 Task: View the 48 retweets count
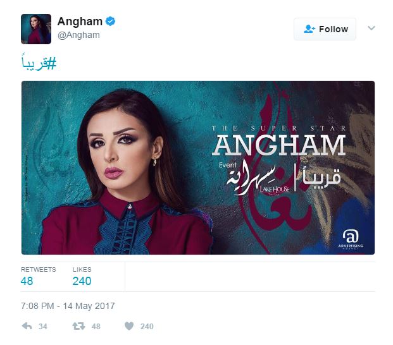[x=27, y=281]
